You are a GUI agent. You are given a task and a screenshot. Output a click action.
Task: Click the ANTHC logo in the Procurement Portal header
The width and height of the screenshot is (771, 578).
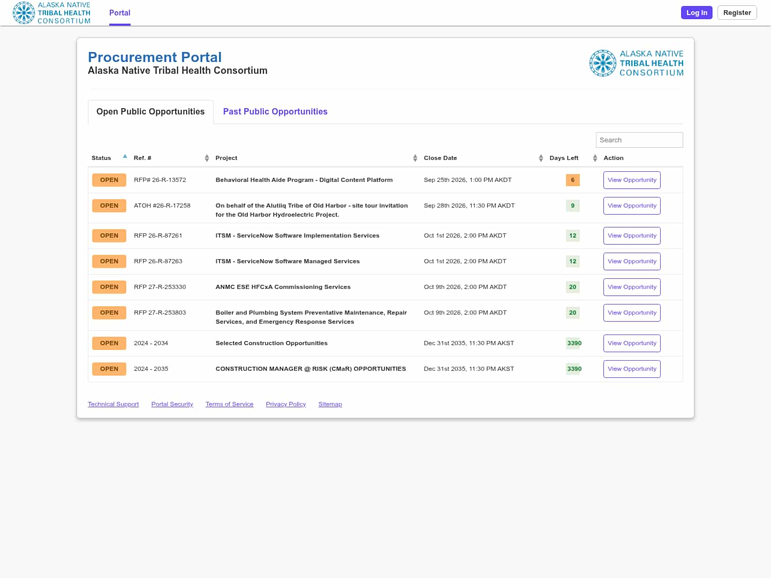tap(637, 63)
